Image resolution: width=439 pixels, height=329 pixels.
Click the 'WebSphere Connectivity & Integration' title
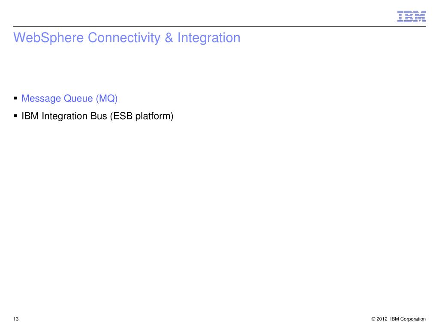127,38
